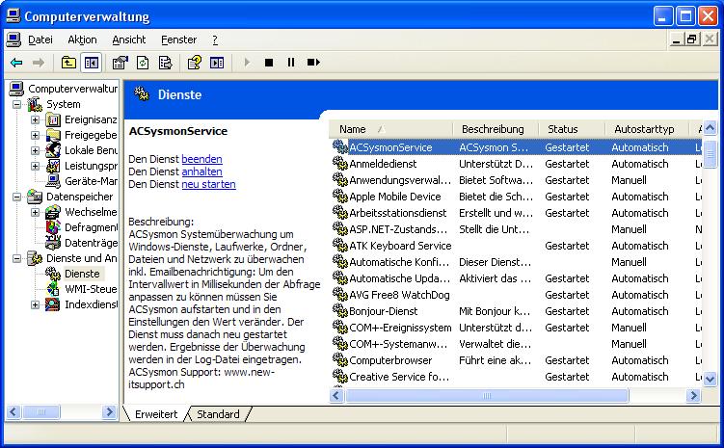724x448 pixels.
Task: Click the tree pane scroll-right arrow
Action: pos(110,411)
